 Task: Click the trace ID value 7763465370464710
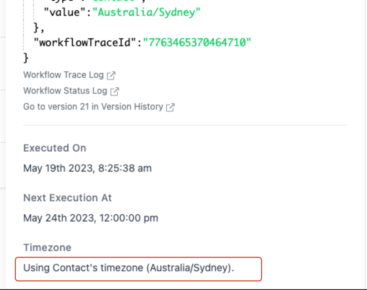[x=197, y=43]
